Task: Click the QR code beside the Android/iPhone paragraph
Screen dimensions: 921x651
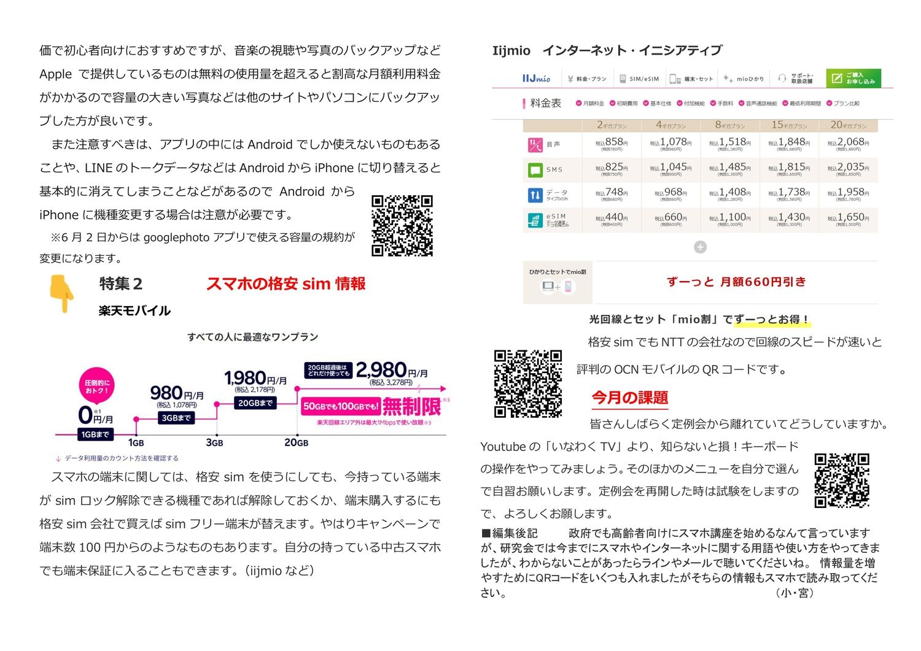Action: coord(402,225)
